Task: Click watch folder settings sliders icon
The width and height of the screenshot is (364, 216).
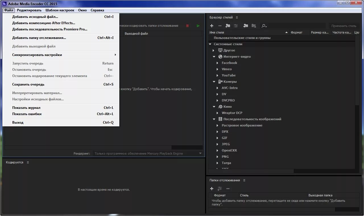Action: (x=220, y=189)
